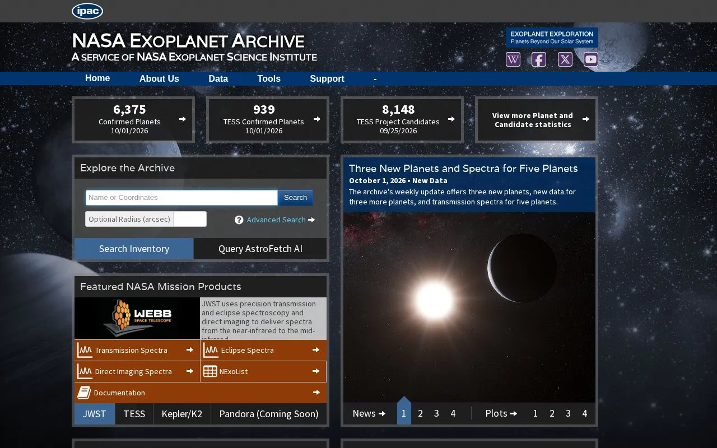The width and height of the screenshot is (717, 448).
Task: Open View more Planet and Candidate statistics
Action: click(533, 120)
